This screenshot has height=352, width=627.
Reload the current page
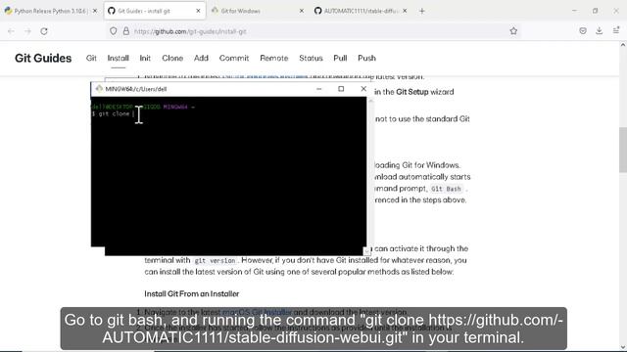coord(44,31)
